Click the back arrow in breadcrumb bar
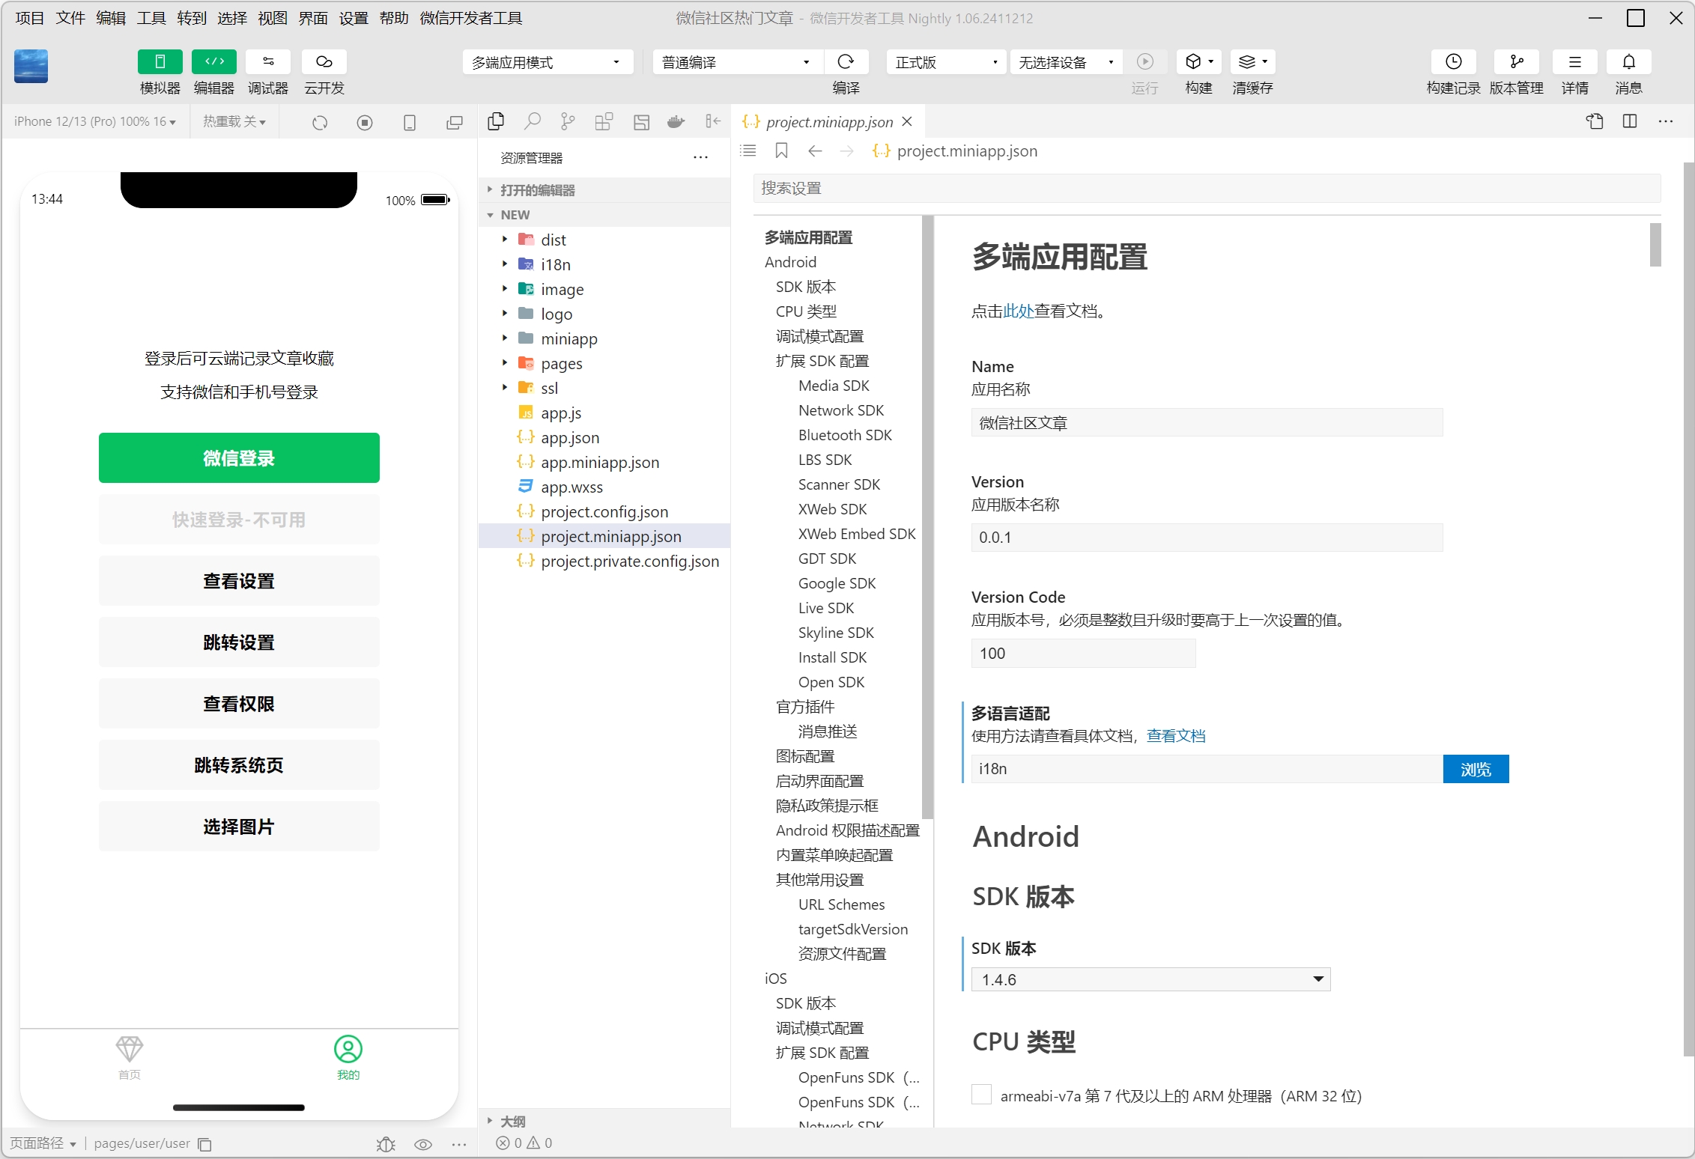Screen dimensions: 1695x1159 (815, 150)
